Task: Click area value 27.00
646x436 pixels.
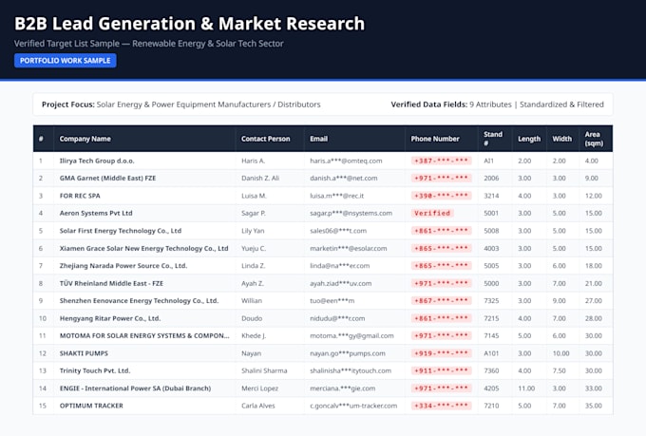Action: (593, 301)
